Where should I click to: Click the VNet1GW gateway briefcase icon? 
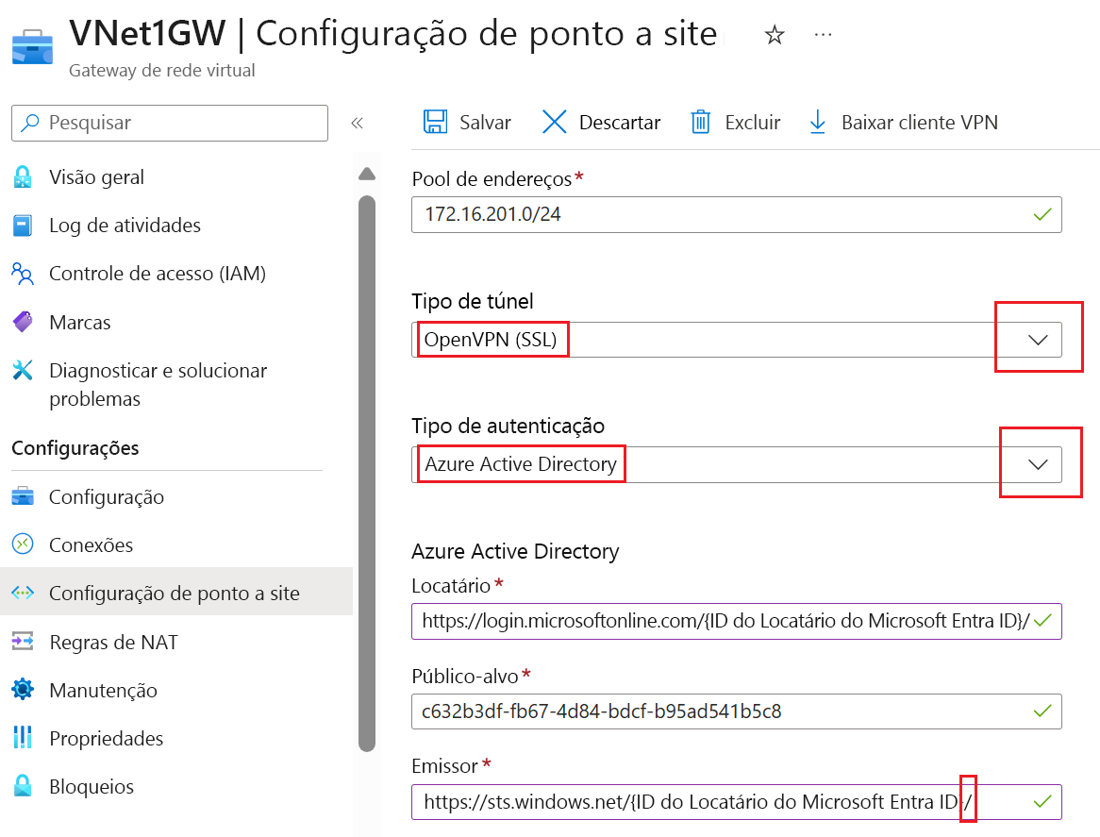pos(32,47)
